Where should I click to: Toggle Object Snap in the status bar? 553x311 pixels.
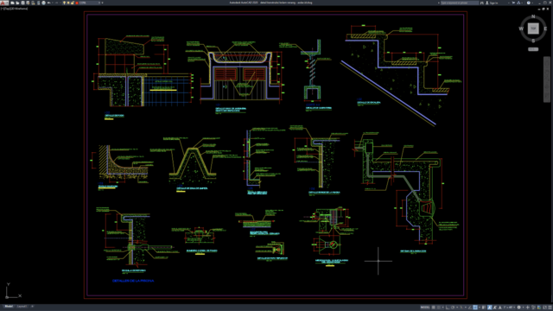click(x=474, y=308)
